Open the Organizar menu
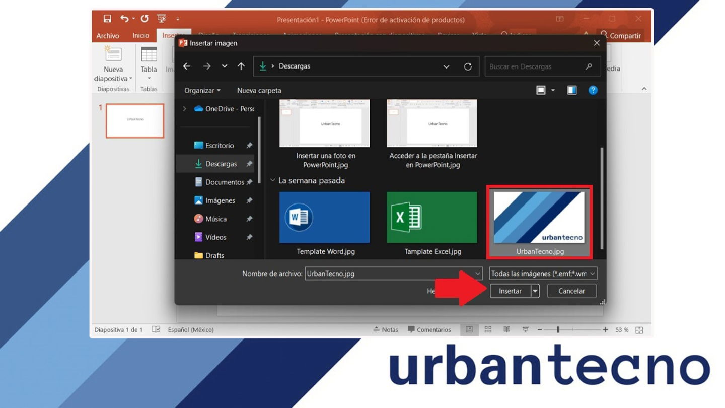This screenshot has width=725, height=408. [x=202, y=91]
